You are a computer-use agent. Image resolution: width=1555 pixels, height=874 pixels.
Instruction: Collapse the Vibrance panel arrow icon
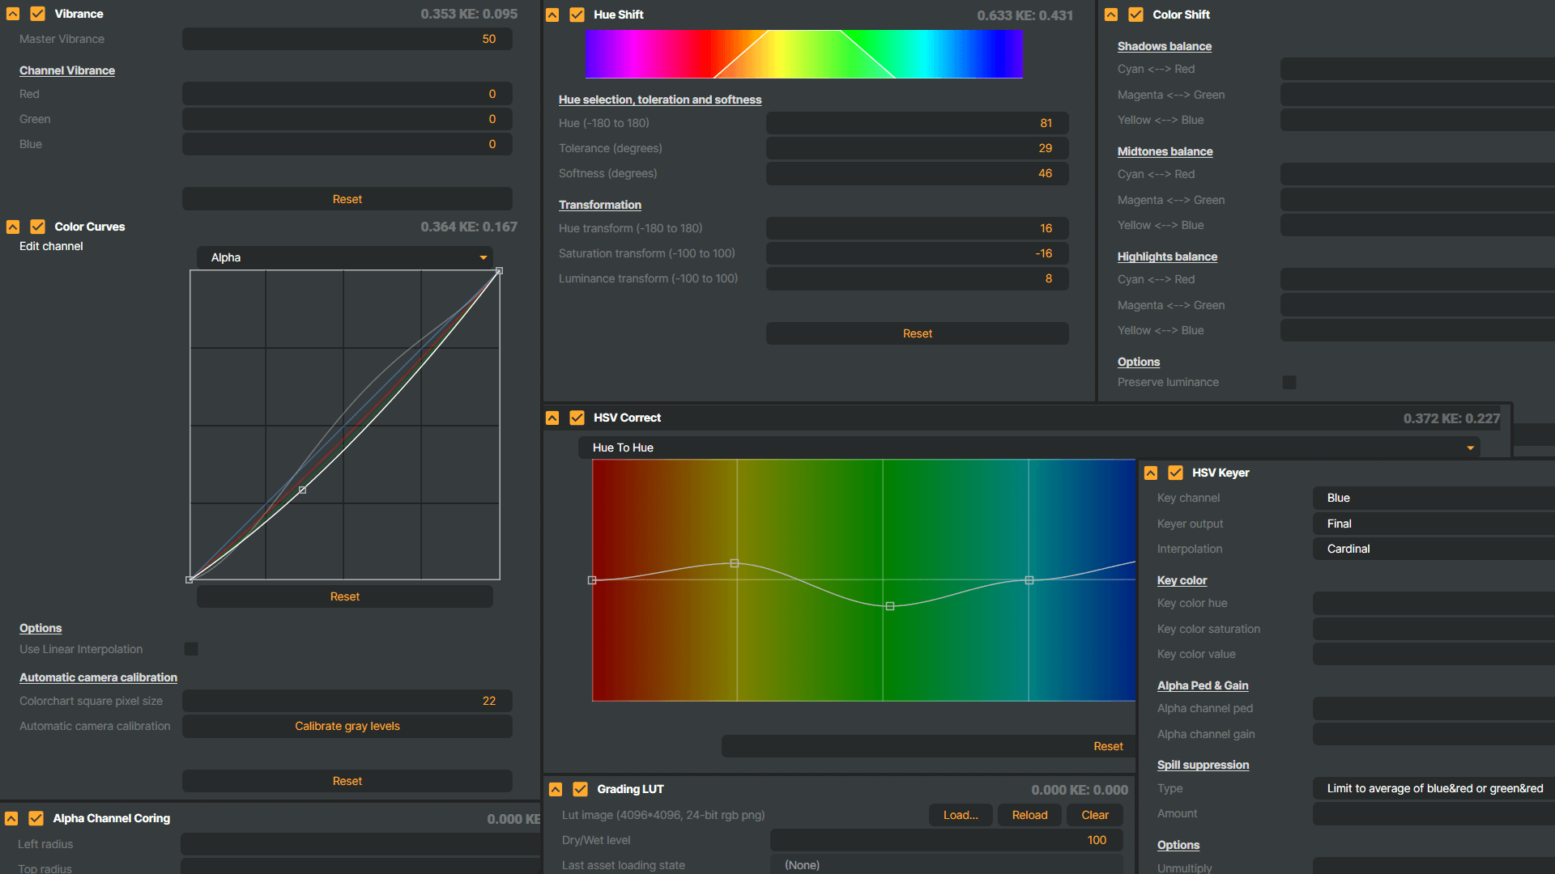(x=13, y=14)
